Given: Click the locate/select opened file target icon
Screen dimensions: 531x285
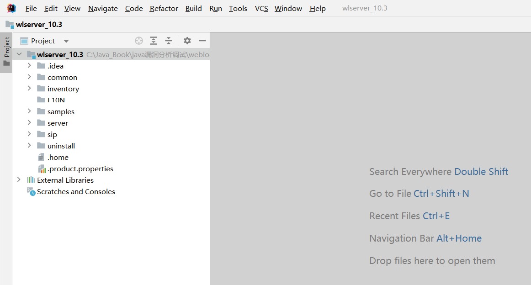Looking at the screenshot, I should pos(139,41).
